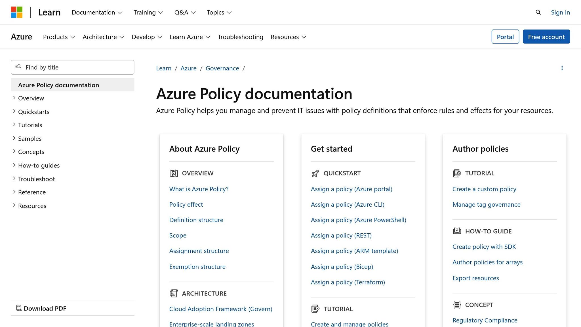Click the Free account button
This screenshot has height=327, width=581.
[x=546, y=37]
